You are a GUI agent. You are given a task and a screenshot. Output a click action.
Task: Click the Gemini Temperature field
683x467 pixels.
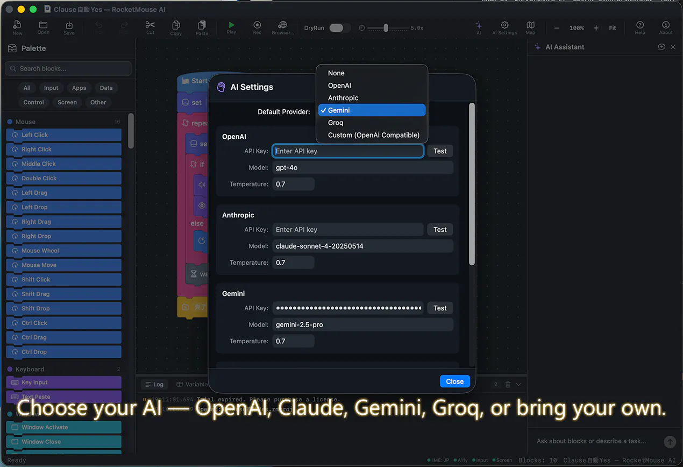[293, 341]
